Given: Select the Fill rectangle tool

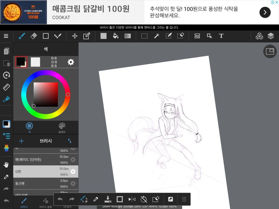Looking at the screenshot, I should click(x=103, y=36).
